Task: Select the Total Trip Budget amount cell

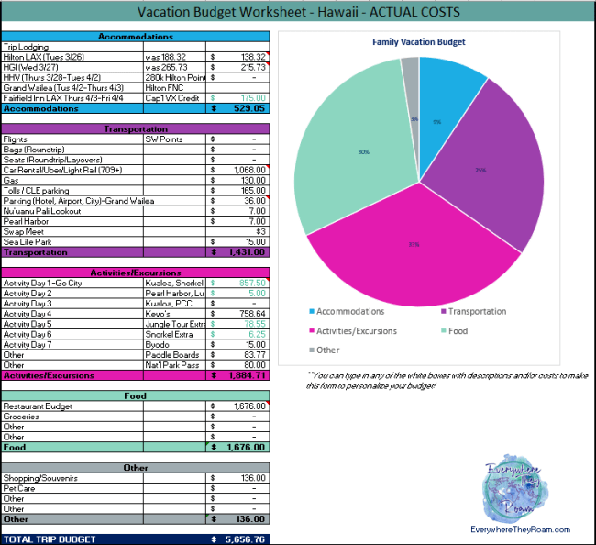Action: 238,539
